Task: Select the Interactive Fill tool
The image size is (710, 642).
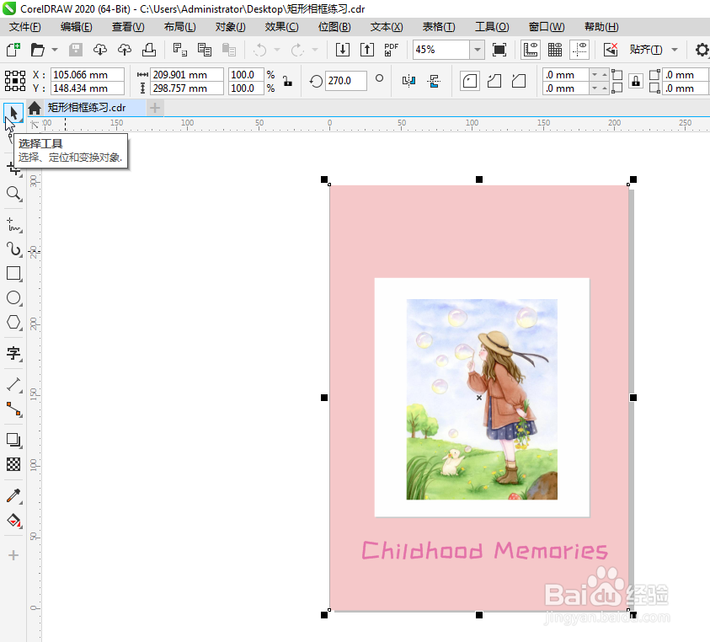Action: (13, 521)
